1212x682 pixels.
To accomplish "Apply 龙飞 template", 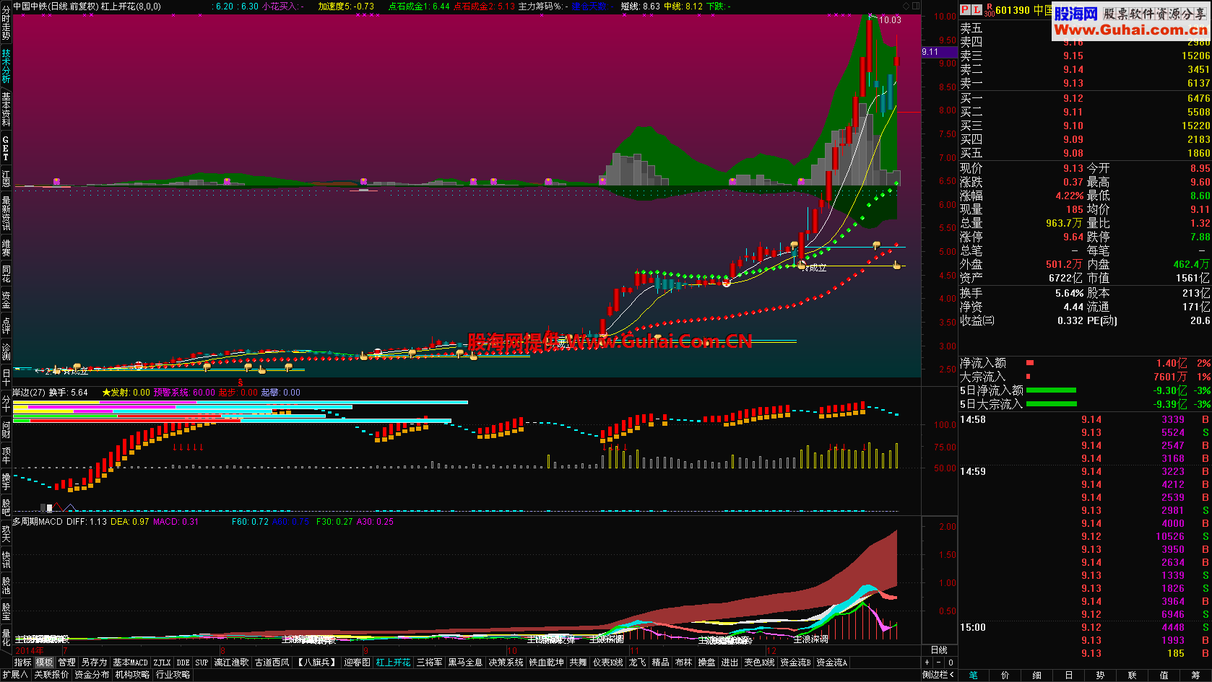I will 638,663.
